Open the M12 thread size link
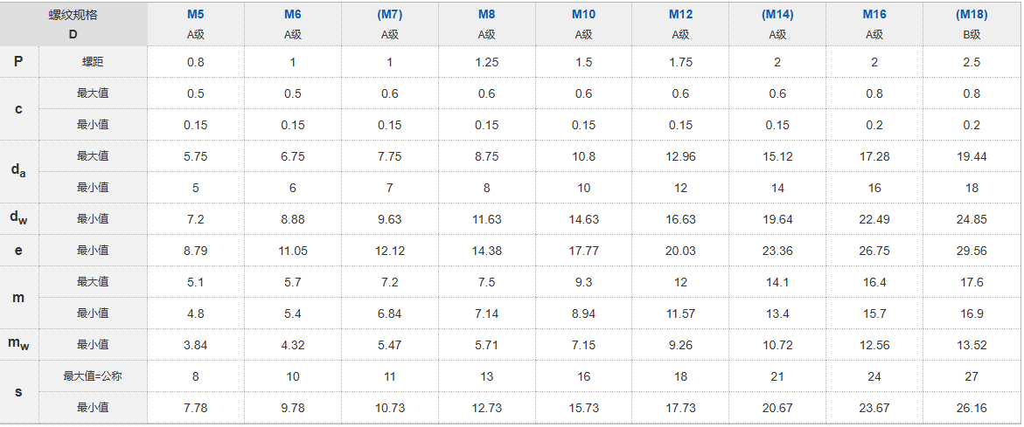This screenshot has width=1024, height=427. click(680, 14)
